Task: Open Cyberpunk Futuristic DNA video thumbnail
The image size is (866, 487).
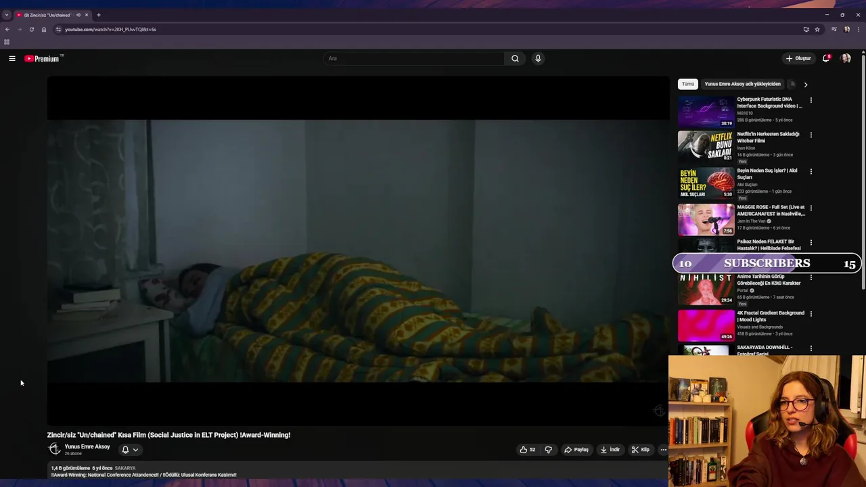Action: coord(706,112)
